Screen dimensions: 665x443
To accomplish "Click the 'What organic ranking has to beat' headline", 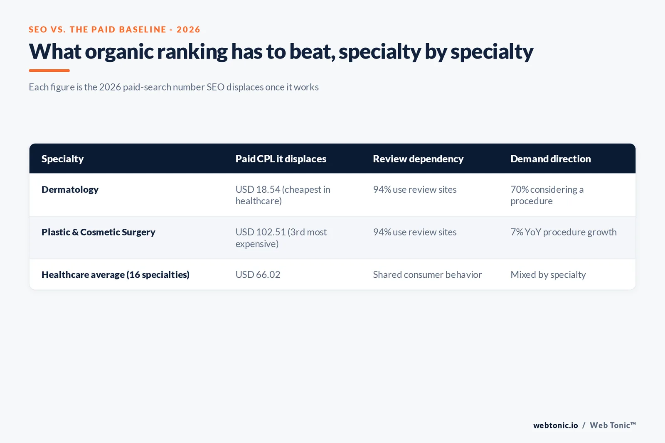I will (x=281, y=52).
